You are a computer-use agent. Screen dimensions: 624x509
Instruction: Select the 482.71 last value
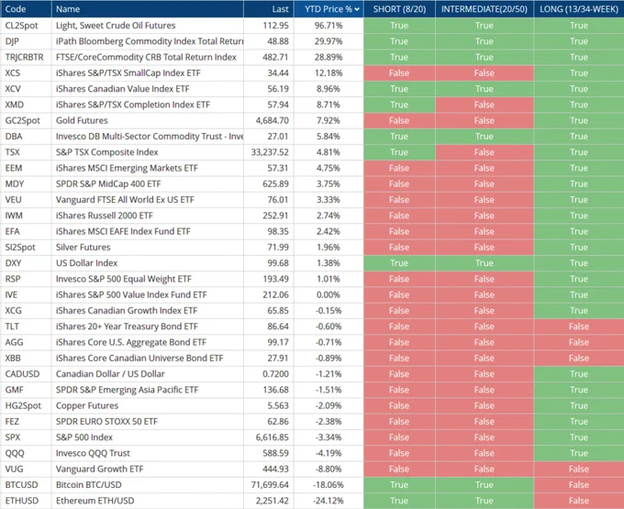coord(275,57)
